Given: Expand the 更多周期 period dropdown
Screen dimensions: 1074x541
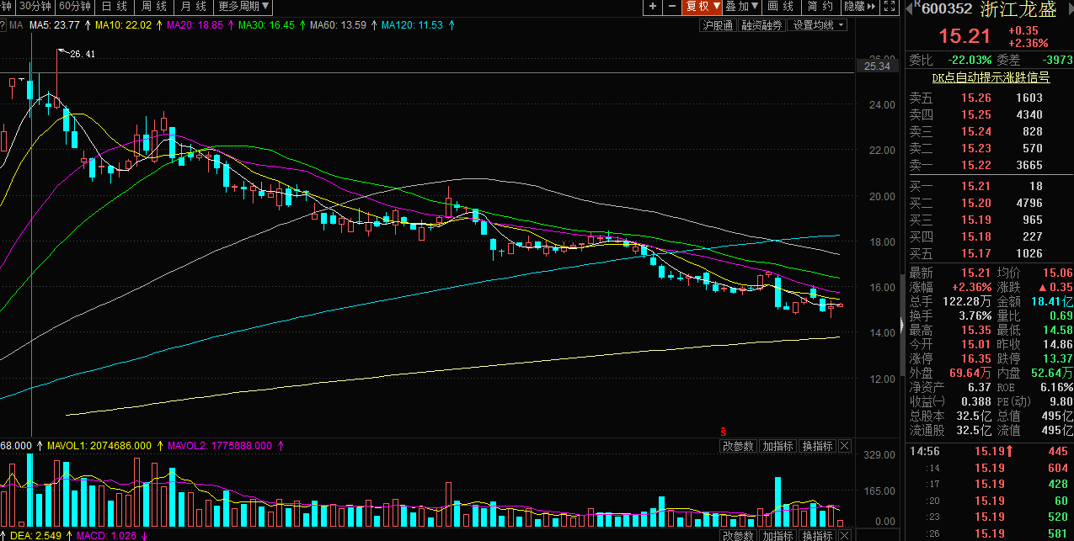Looking at the screenshot, I should [x=245, y=7].
